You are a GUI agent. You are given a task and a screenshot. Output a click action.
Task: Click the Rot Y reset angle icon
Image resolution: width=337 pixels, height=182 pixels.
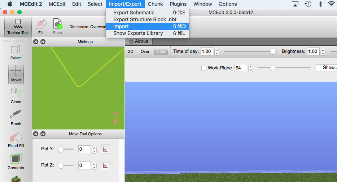[105, 149]
